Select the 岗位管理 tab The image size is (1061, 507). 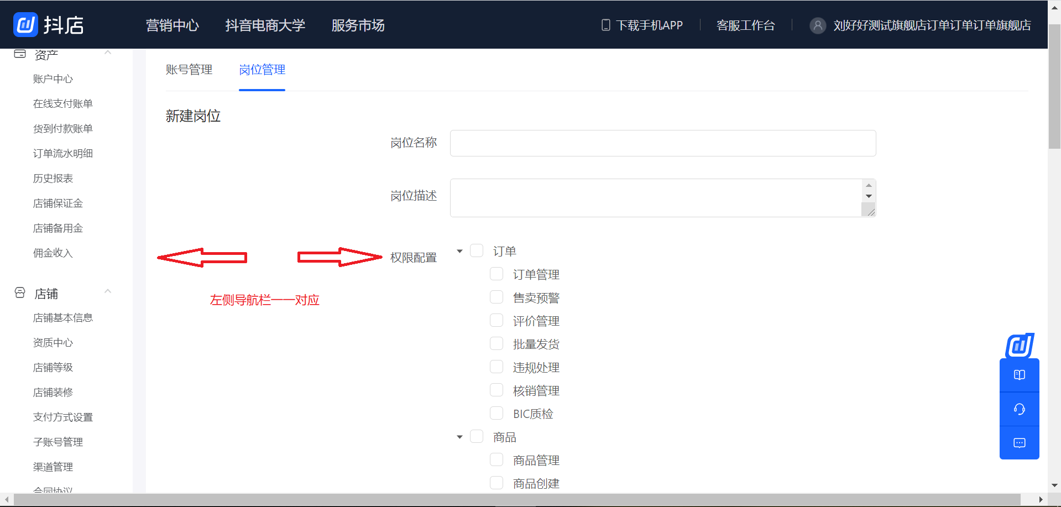(x=262, y=70)
